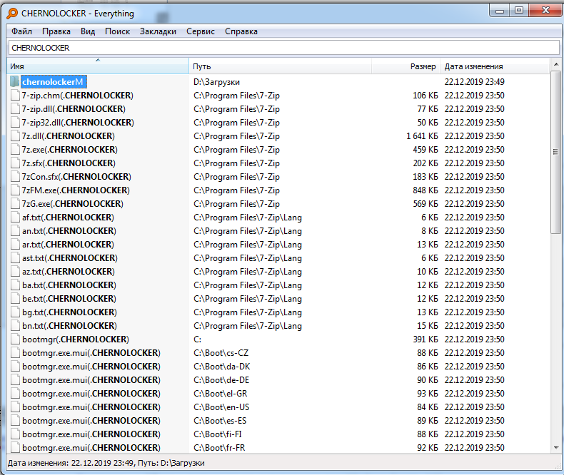Click the CHERNOLOCKER search input field
The image size is (564, 475).
[283, 48]
